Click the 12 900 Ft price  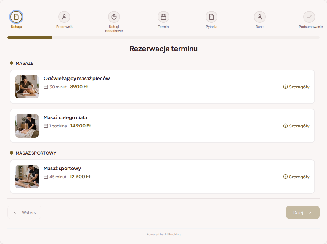pos(80,177)
